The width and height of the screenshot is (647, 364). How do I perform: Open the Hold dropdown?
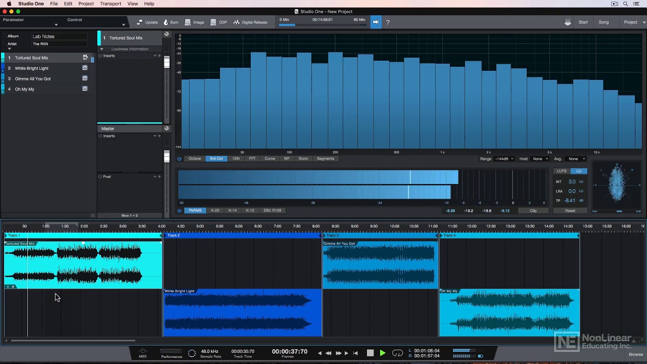540,159
